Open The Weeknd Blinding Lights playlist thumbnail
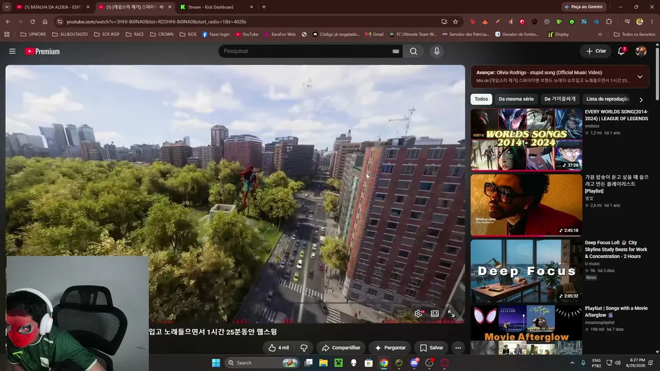Image resolution: width=660 pixels, height=371 pixels. point(526,205)
